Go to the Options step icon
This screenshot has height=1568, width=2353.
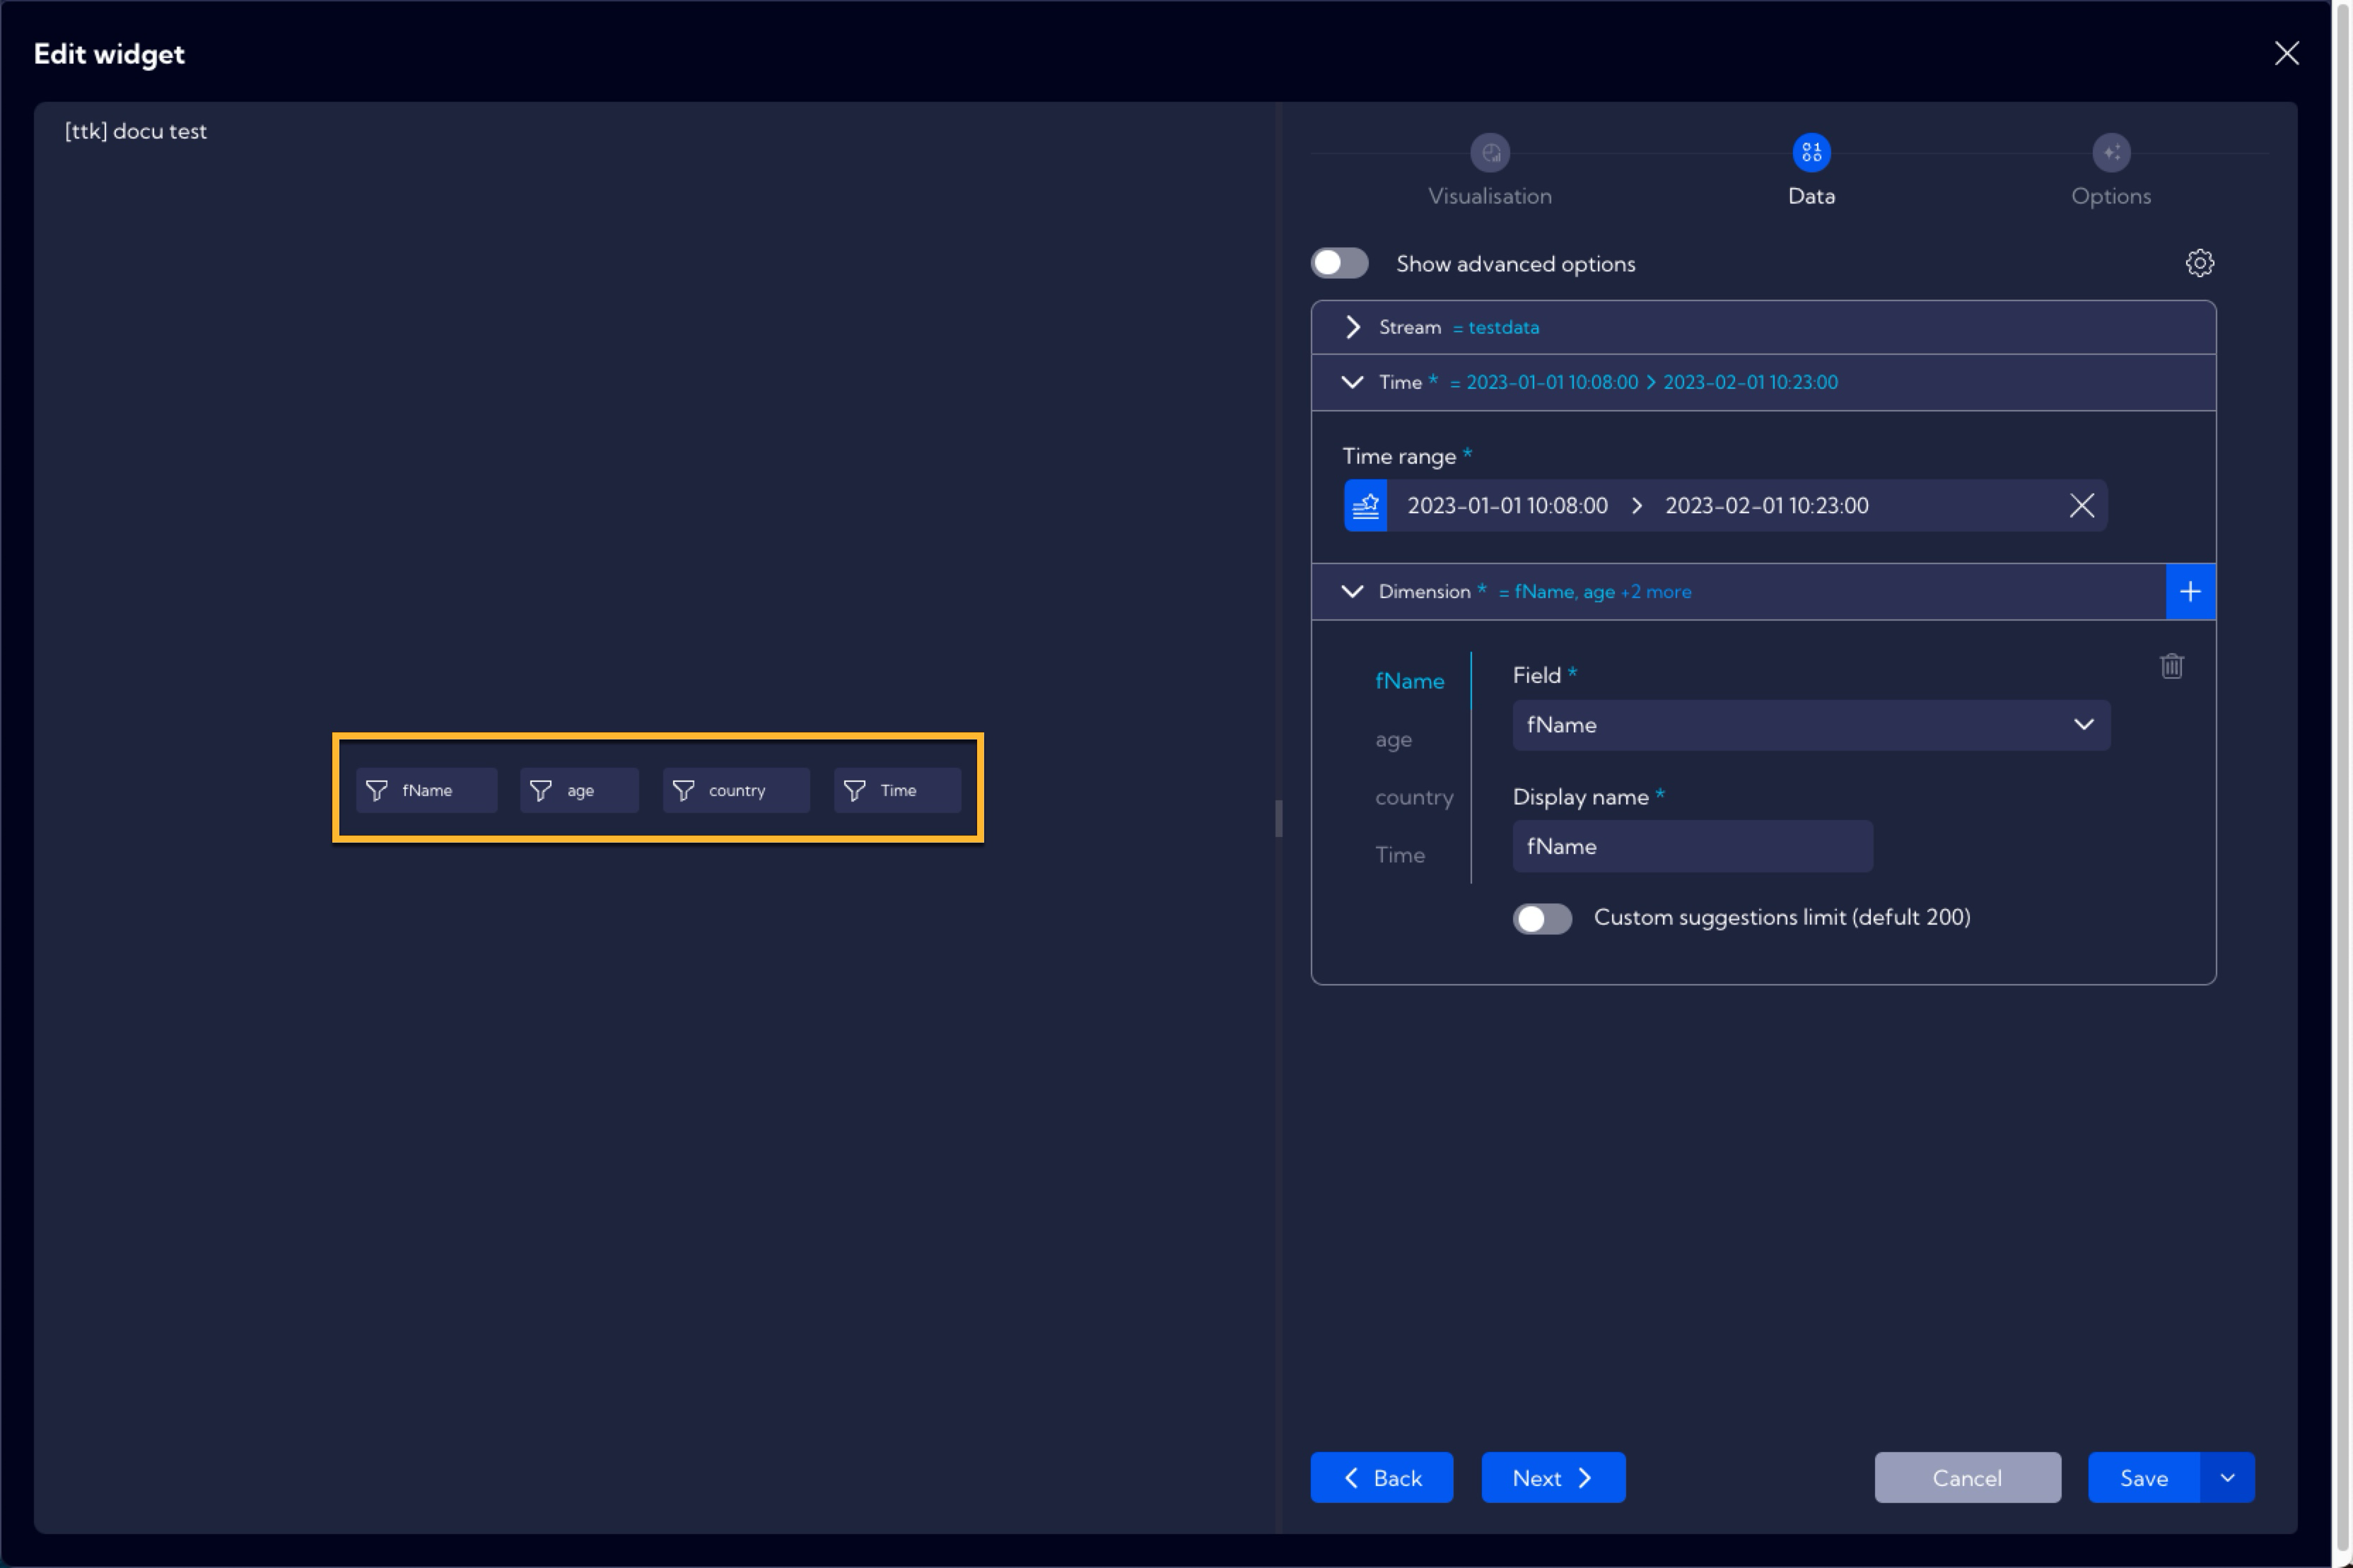pos(2111,153)
